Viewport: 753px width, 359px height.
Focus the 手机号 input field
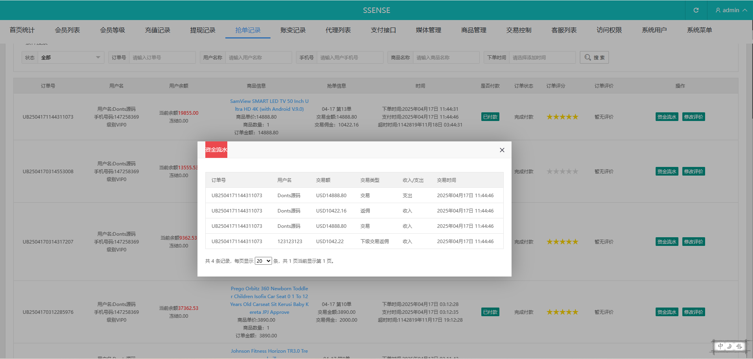[350, 57]
